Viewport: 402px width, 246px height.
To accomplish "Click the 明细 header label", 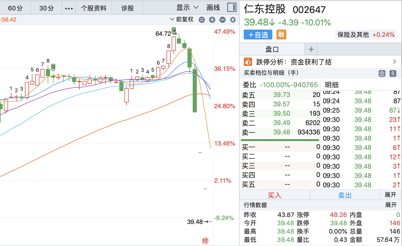I will pos(331,85).
